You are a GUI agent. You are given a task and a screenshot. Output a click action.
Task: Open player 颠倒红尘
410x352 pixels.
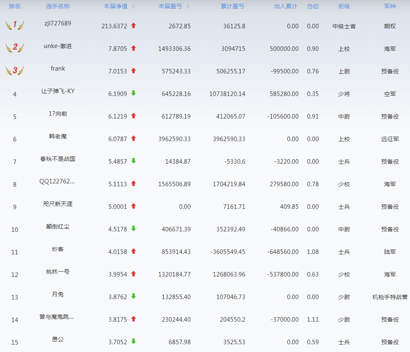coord(58,226)
